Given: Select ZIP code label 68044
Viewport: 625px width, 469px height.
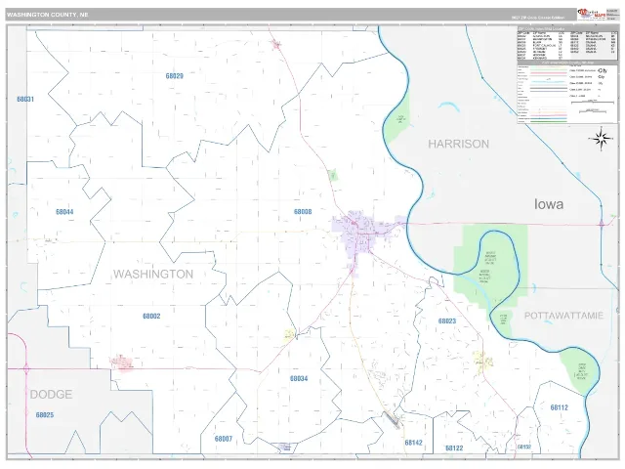Looking at the screenshot, I should pyautogui.click(x=64, y=212).
